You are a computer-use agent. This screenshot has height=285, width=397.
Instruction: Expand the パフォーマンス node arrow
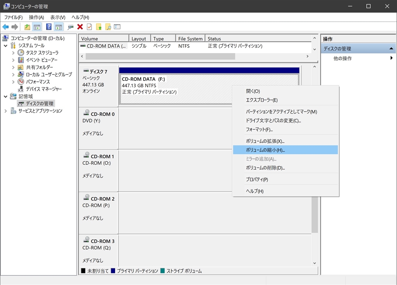pyautogui.click(x=13, y=82)
